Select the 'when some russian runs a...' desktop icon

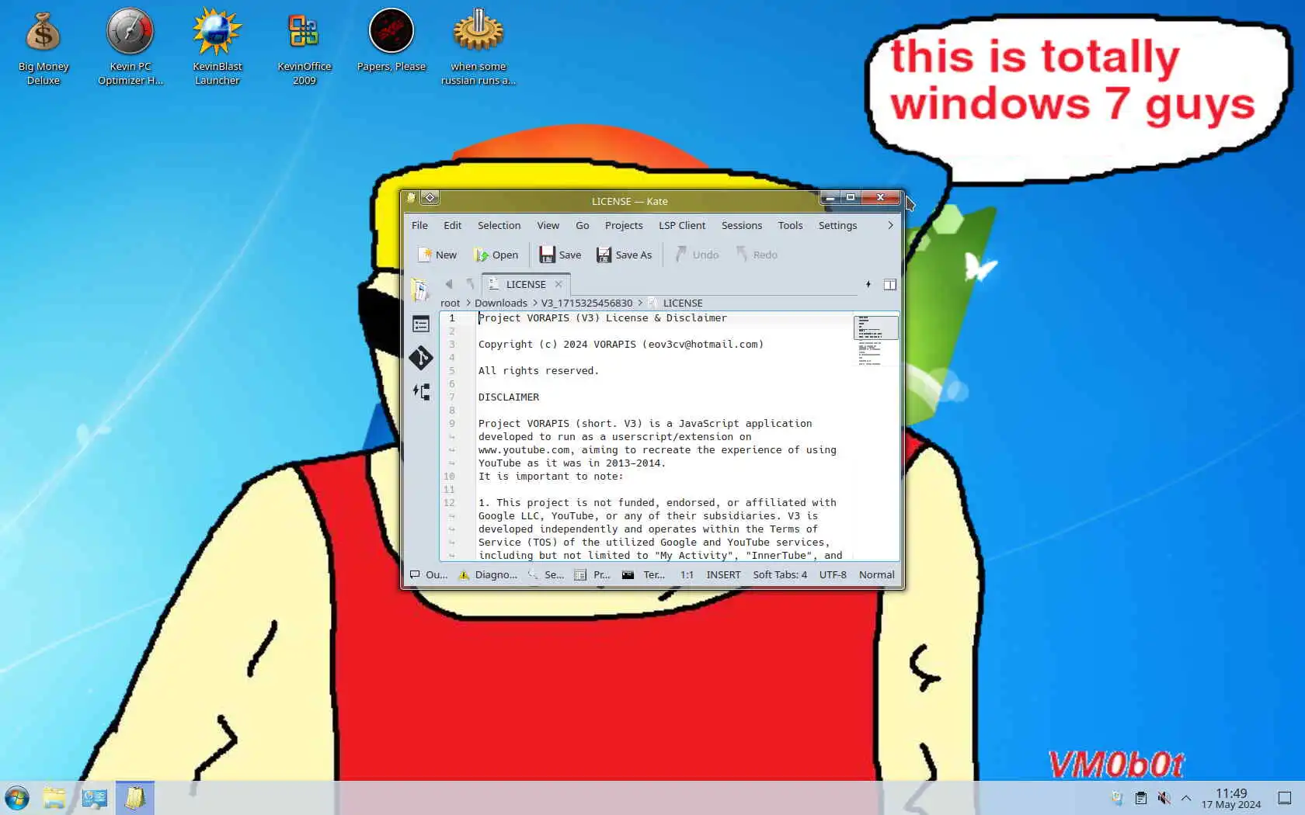(478, 47)
